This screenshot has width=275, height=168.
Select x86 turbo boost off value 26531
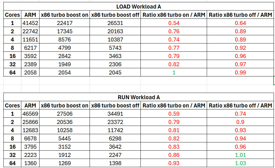click(x=115, y=23)
